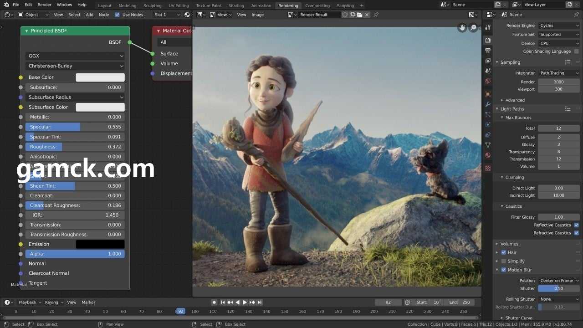583x328 pixels.
Task: Click the Render samples field showing 3000
Action: 559,82
